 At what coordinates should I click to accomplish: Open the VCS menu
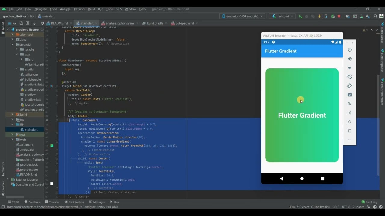point(119,9)
